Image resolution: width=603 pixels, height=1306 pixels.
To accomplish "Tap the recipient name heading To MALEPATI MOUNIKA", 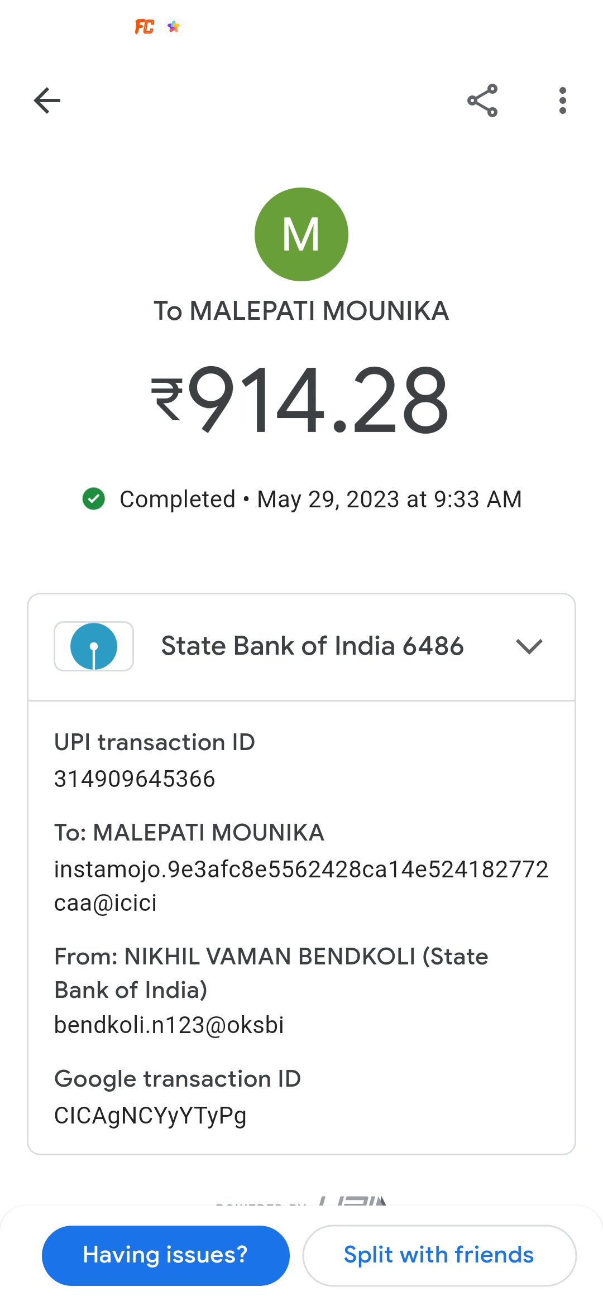I will point(301,311).
